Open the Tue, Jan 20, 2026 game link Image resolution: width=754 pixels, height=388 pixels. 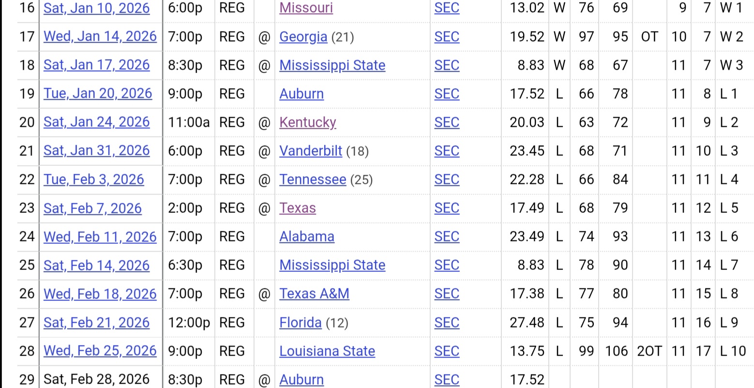point(97,94)
